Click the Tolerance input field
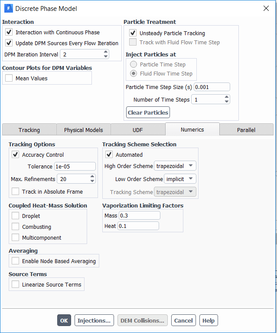Screen dimensions: 277x333 click(75, 166)
